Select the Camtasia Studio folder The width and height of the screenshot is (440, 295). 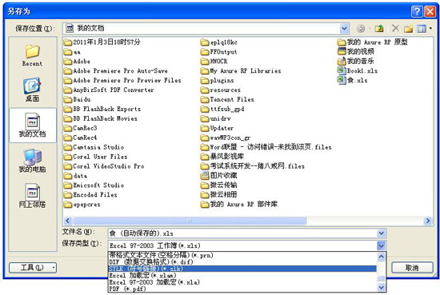[x=94, y=147]
